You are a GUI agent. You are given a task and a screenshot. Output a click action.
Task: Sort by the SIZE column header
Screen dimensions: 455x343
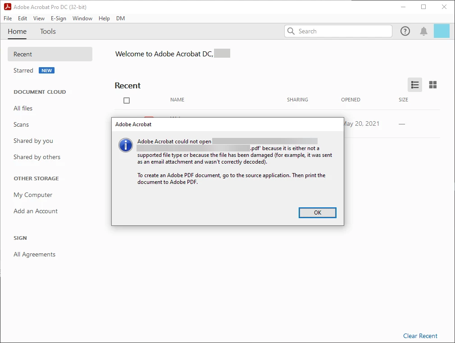tap(403, 100)
